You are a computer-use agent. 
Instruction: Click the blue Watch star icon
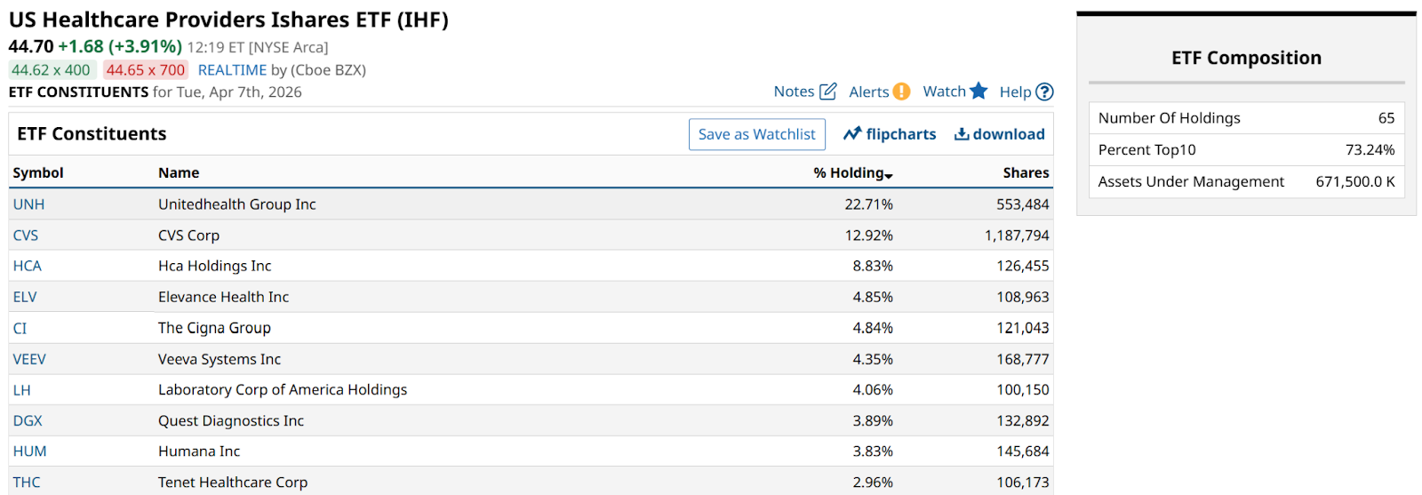click(x=979, y=91)
